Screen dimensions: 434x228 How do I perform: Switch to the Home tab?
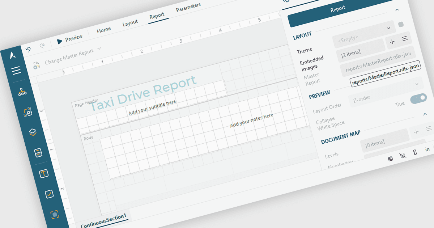(104, 30)
